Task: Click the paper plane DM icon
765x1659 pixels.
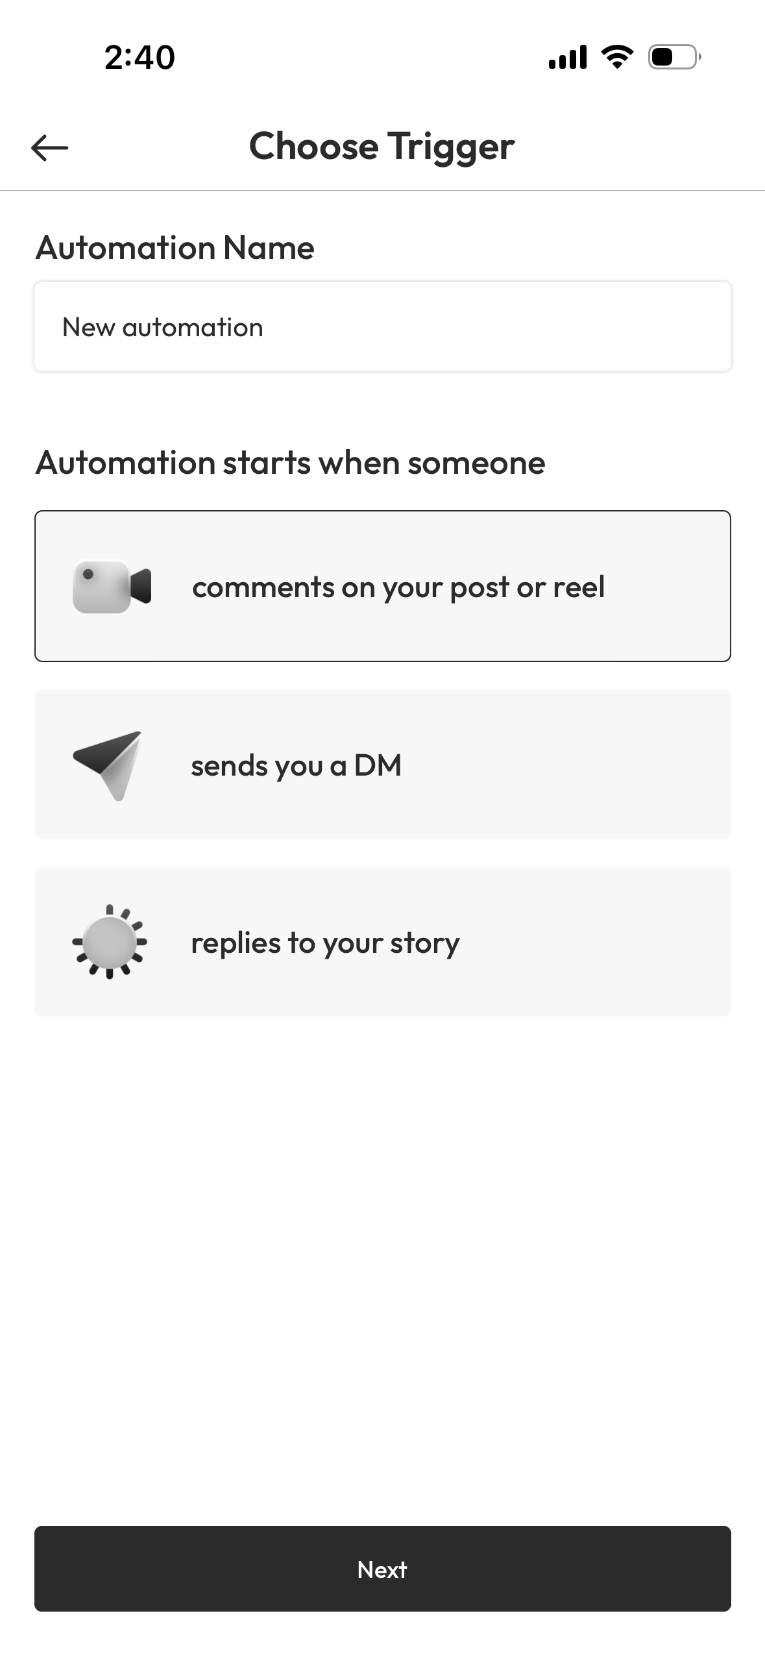Action: pyautogui.click(x=108, y=765)
